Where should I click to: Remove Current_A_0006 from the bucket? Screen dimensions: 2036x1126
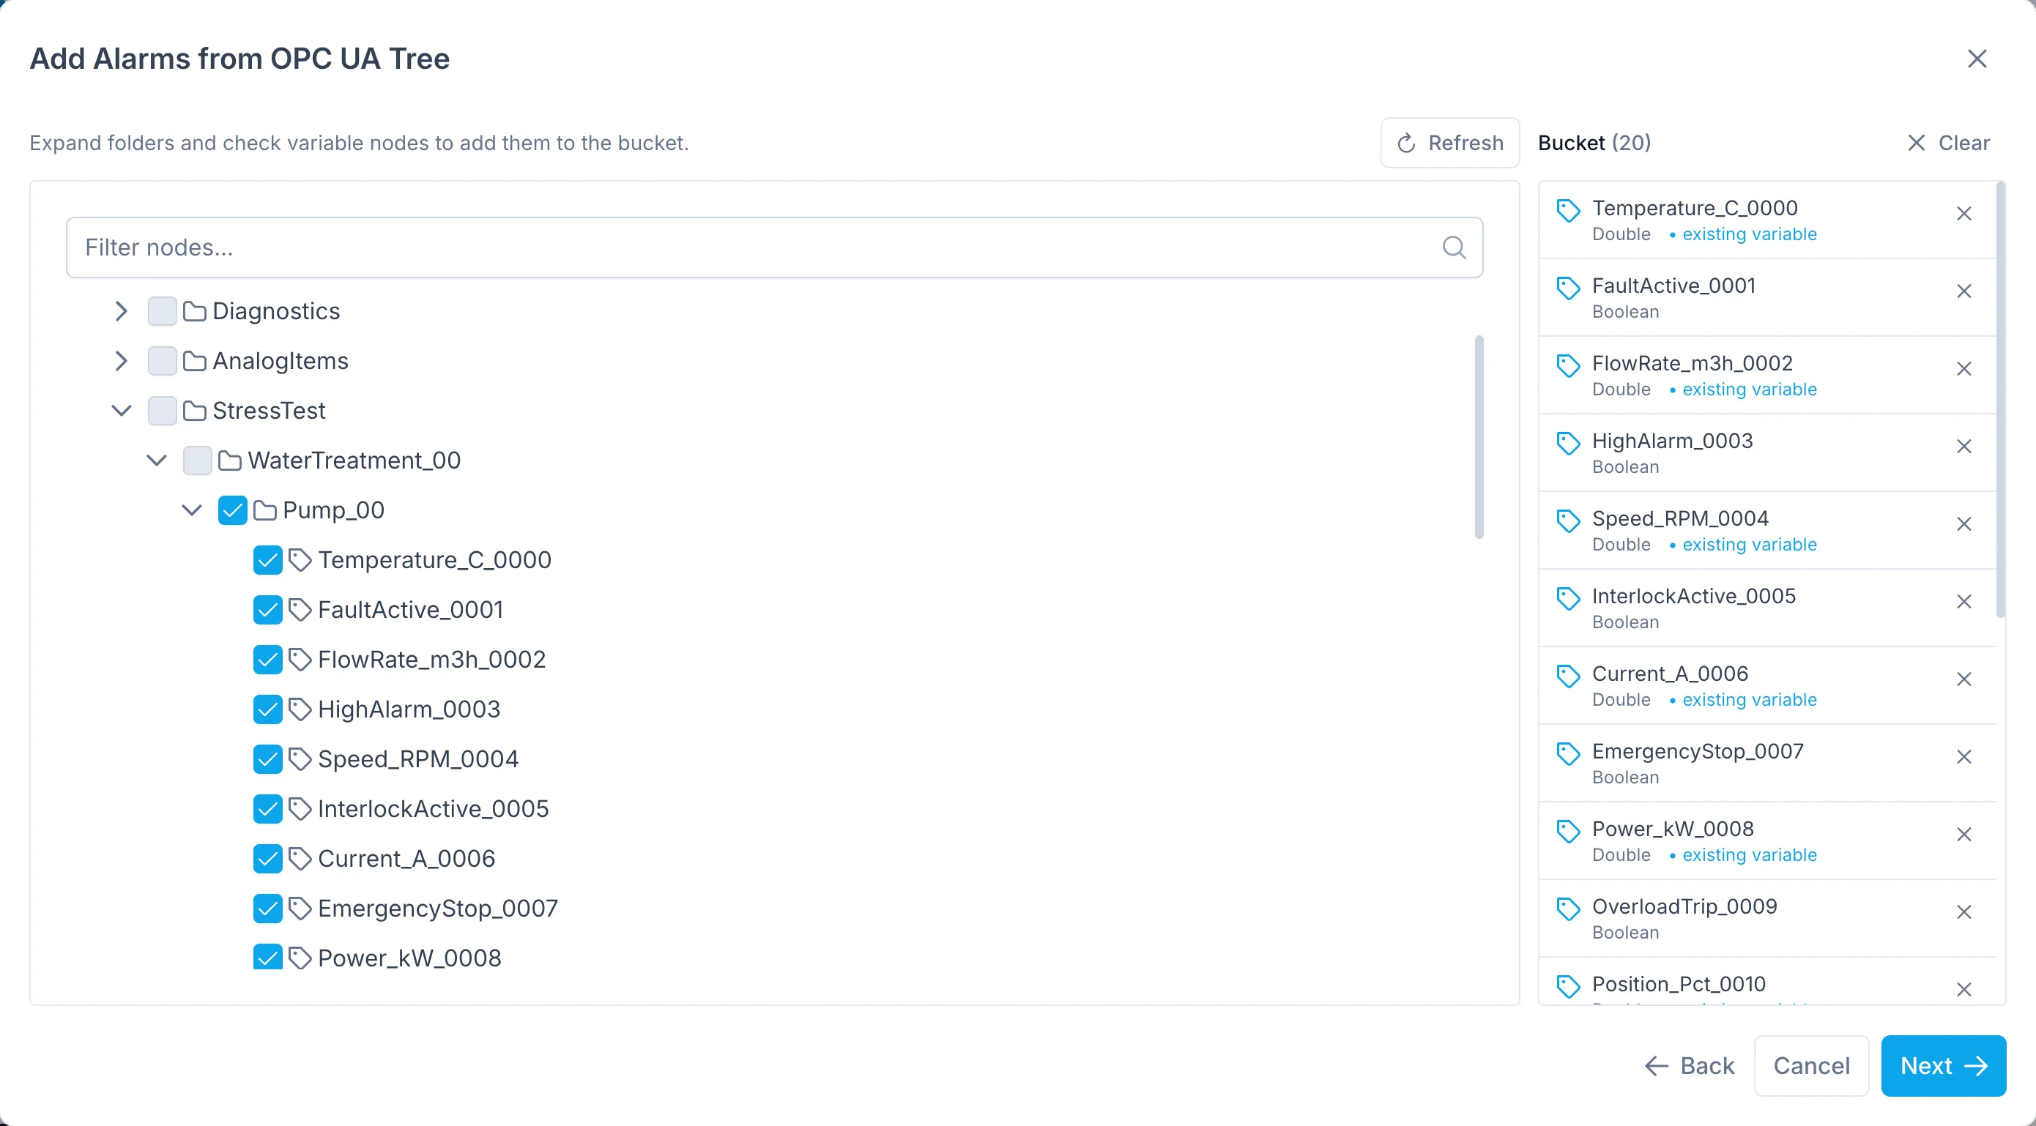pos(1964,679)
